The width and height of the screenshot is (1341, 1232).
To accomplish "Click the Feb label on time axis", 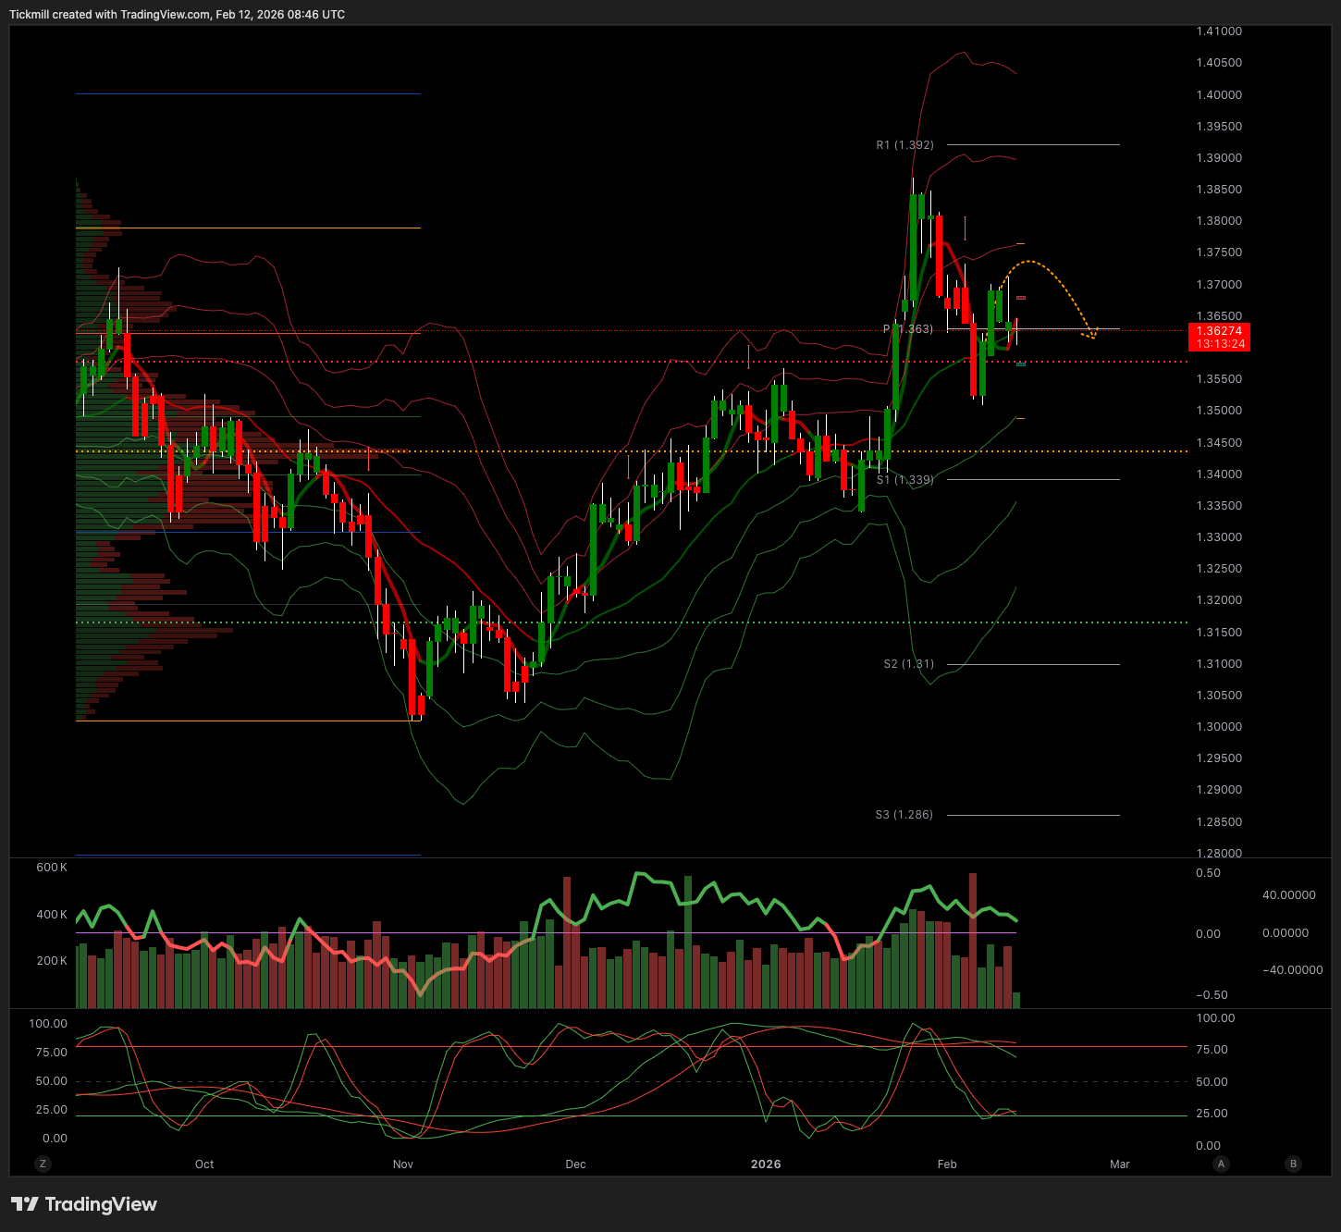I will click(x=946, y=1164).
